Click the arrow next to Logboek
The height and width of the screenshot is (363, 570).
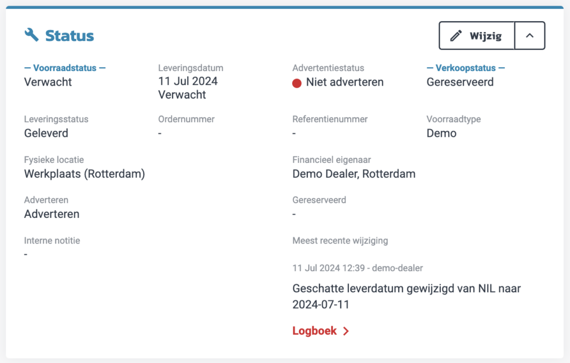346,331
